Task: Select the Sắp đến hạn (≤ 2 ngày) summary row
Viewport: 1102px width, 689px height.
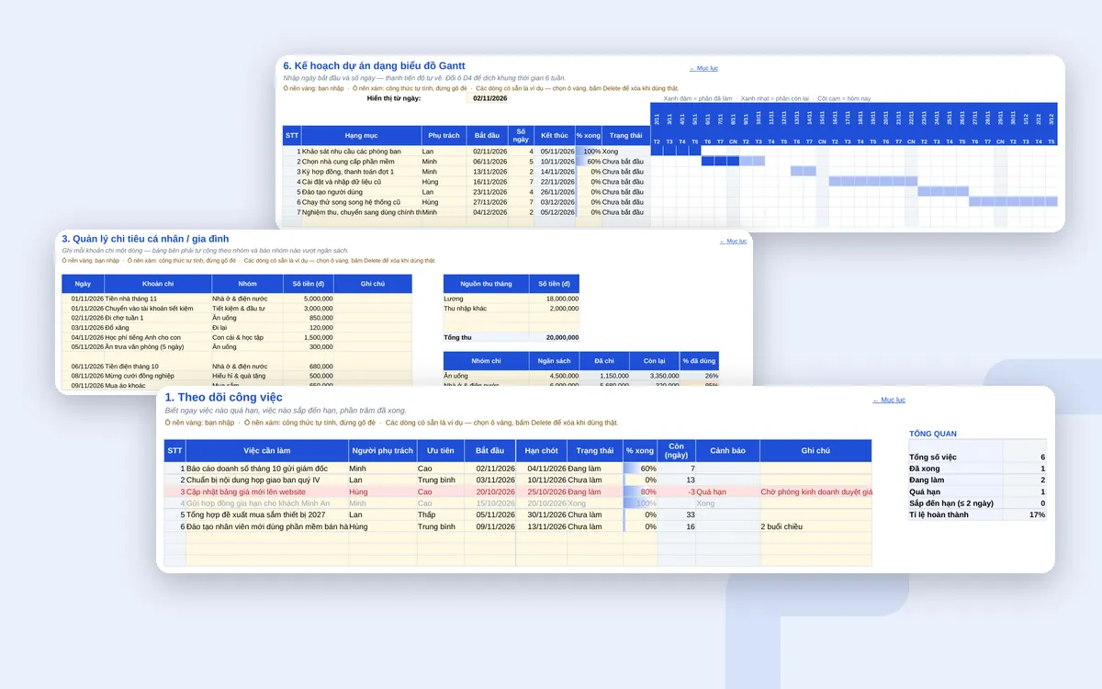Action: [978, 503]
